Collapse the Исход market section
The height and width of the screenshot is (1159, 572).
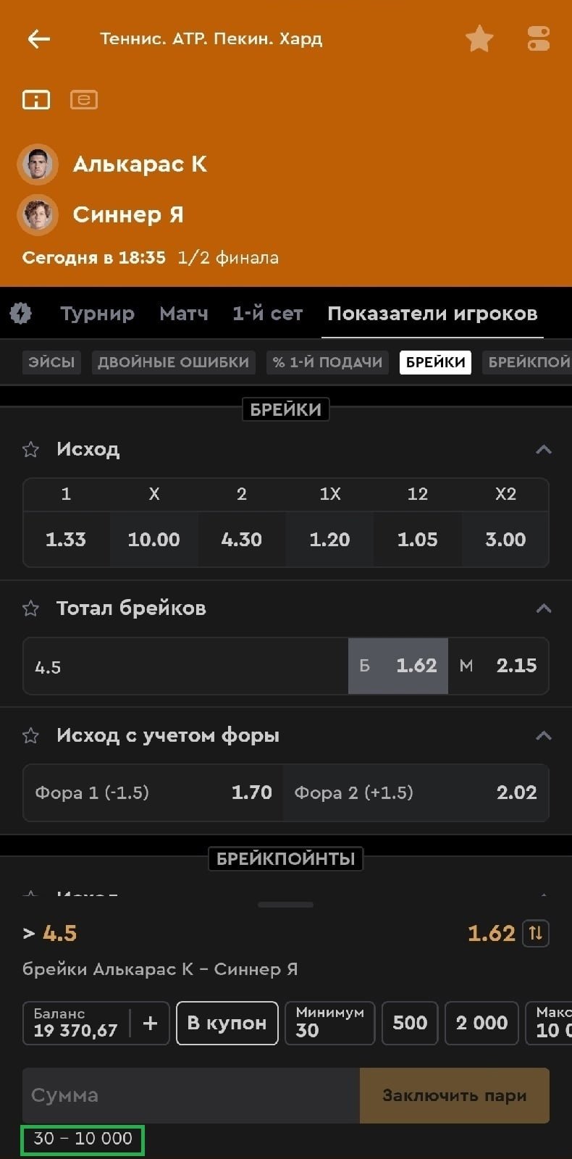[543, 450]
